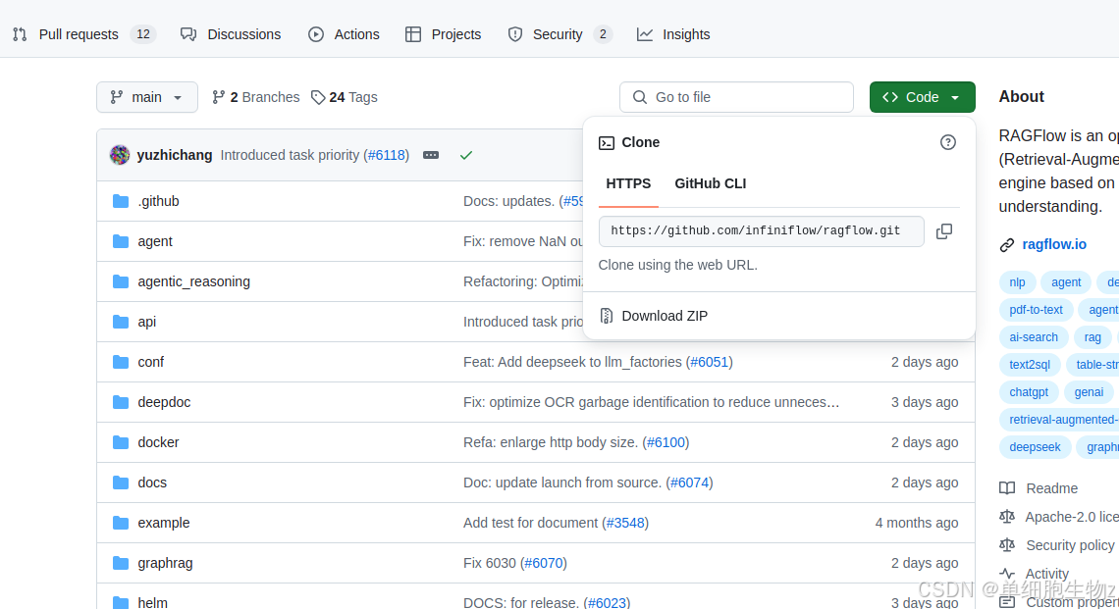The image size is (1119, 609).
Task: Open the Security tab
Action: point(559,34)
